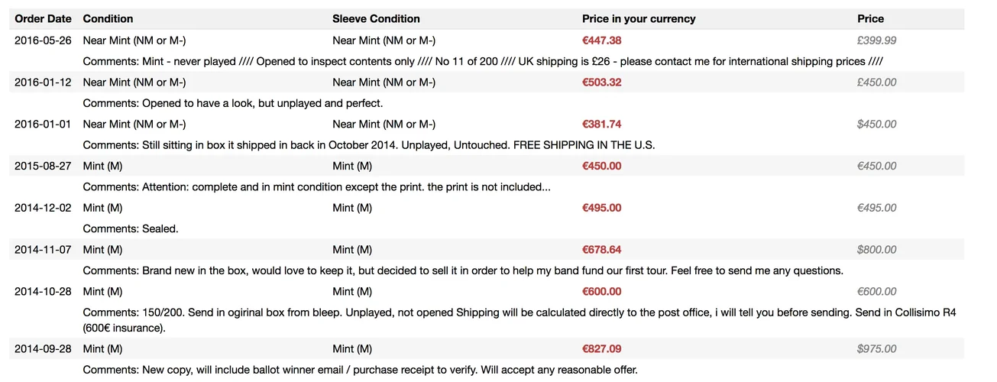Click the rightmost Price column header
The width and height of the screenshot is (997, 382).
870,18
